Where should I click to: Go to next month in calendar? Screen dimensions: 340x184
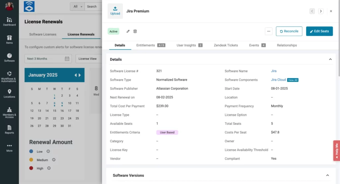[80, 75]
